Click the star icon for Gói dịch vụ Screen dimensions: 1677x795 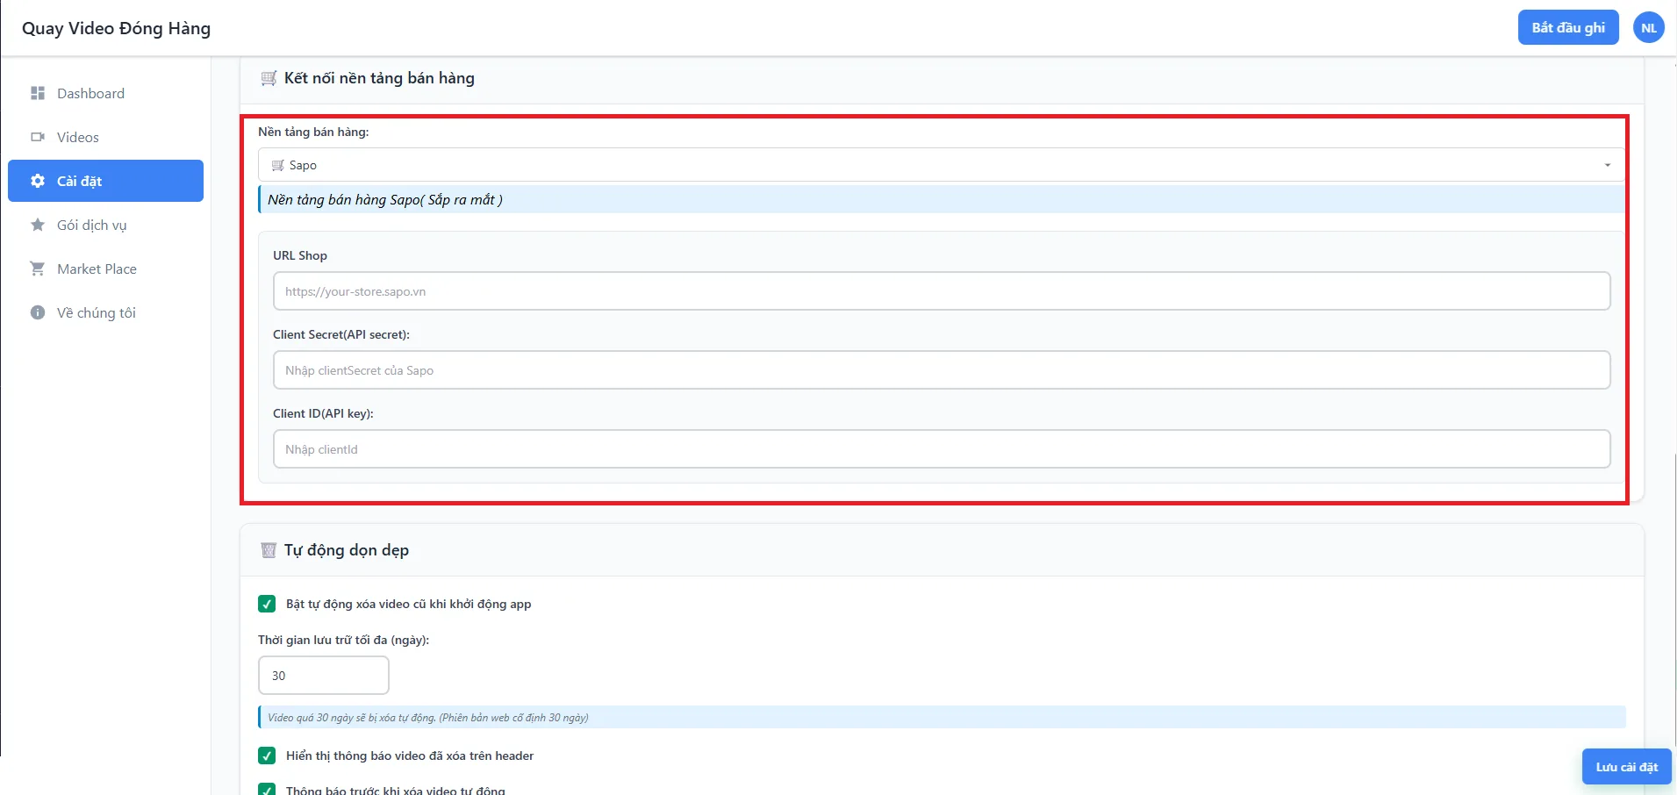pyautogui.click(x=38, y=225)
